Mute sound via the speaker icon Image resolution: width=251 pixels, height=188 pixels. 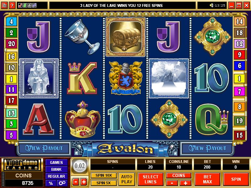coord(212,6)
